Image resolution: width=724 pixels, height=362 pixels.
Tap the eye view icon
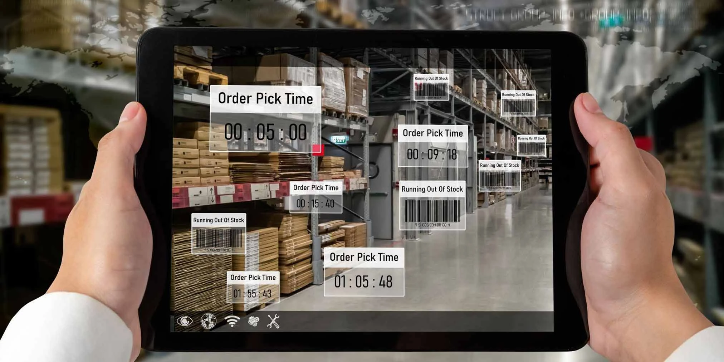(x=185, y=321)
